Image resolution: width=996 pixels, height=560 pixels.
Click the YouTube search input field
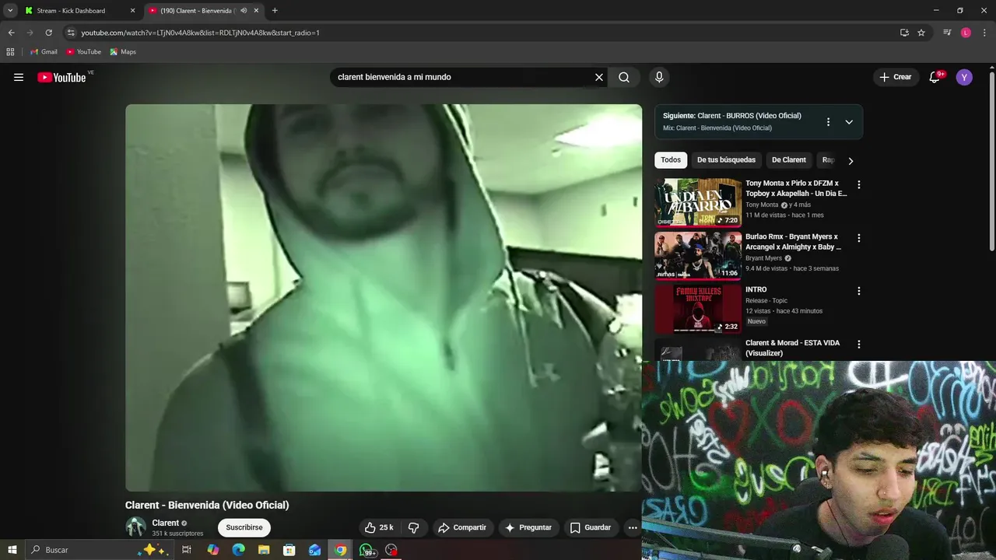[x=462, y=77]
